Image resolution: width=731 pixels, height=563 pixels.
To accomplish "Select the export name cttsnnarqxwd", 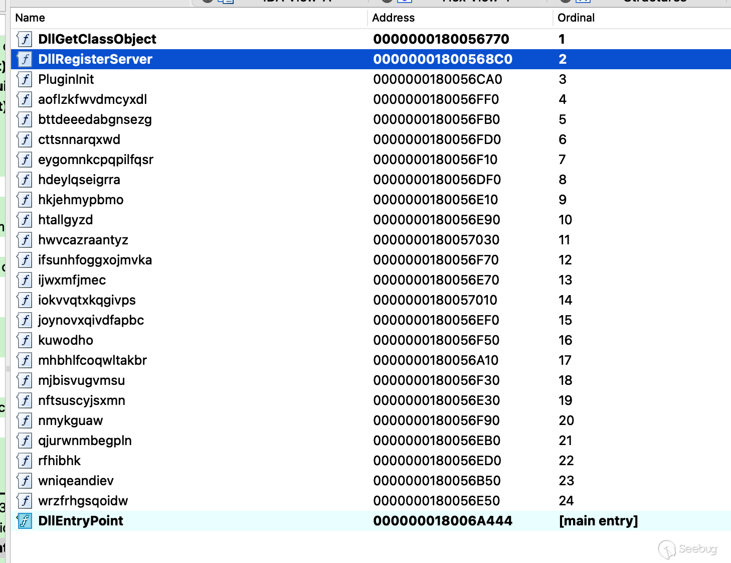I will (79, 139).
